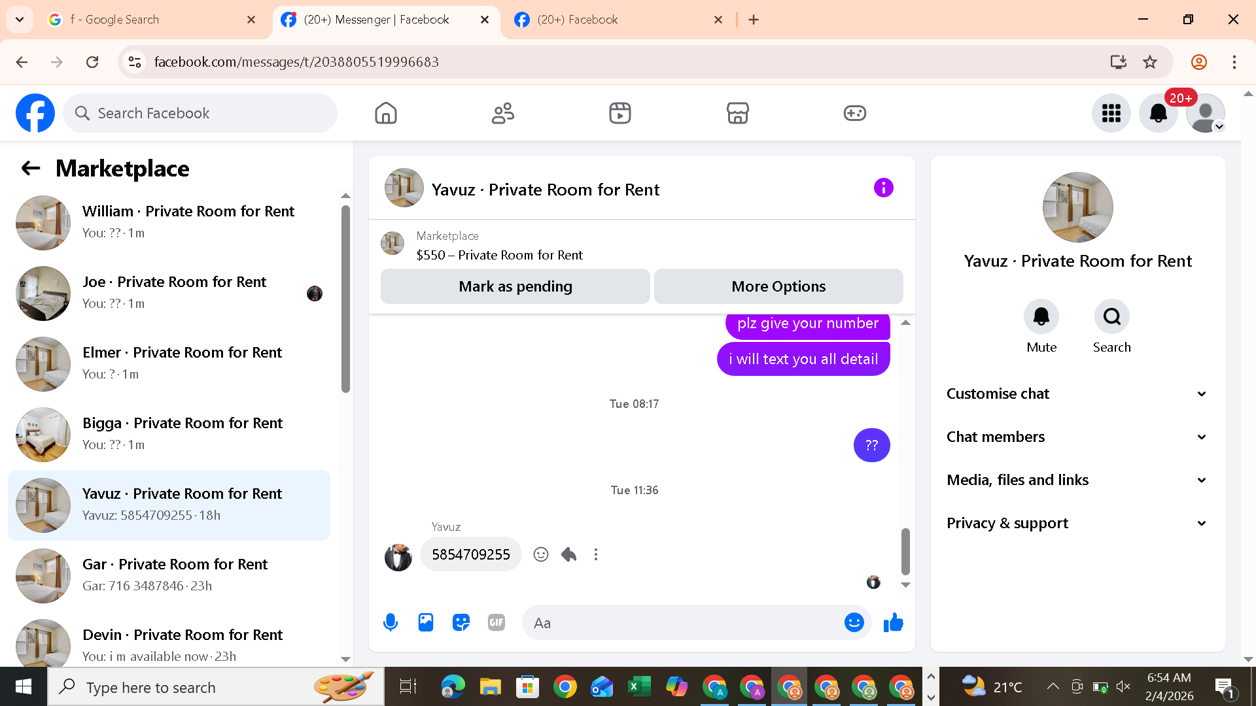
Task: Open the emoji picker in message box
Action: point(854,622)
